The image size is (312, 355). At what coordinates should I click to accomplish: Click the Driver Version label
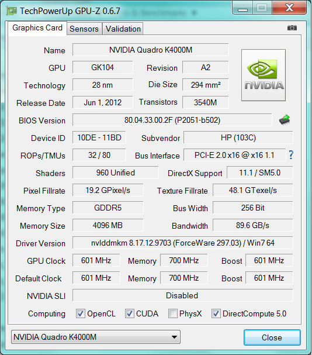click(40, 243)
